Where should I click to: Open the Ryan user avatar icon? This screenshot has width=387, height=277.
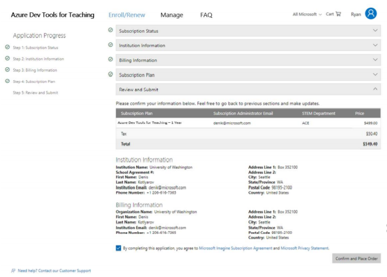[x=371, y=14]
